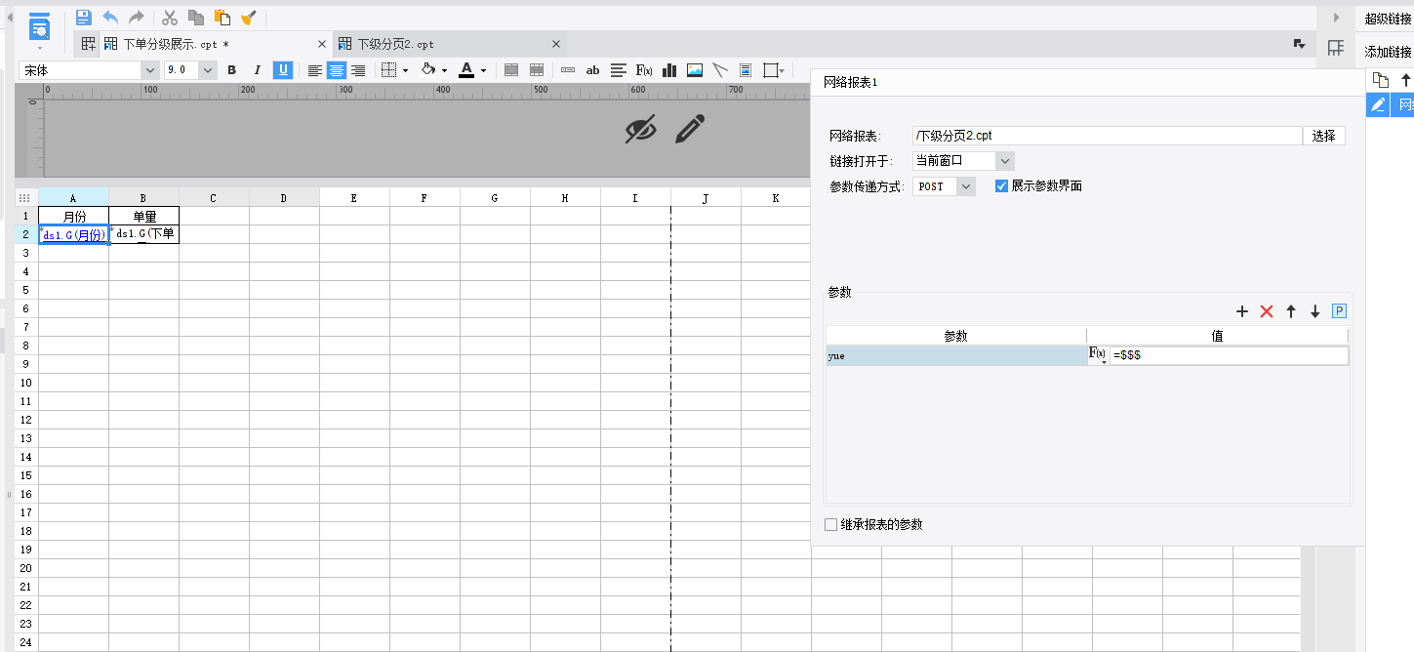The height and width of the screenshot is (652, 1414).
Task: Expand the font color dropdown arrow
Action: 484,70
